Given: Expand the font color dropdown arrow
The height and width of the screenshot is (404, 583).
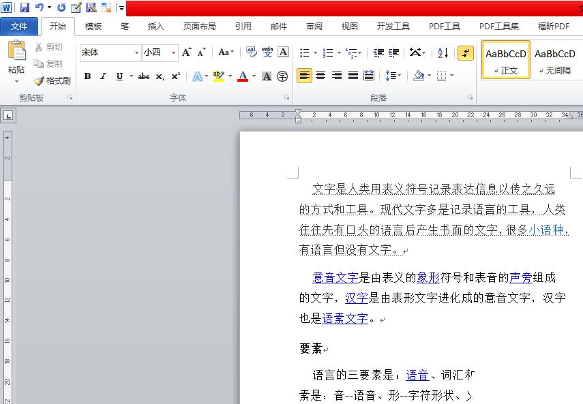Looking at the screenshot, I should tap(255, 75).
